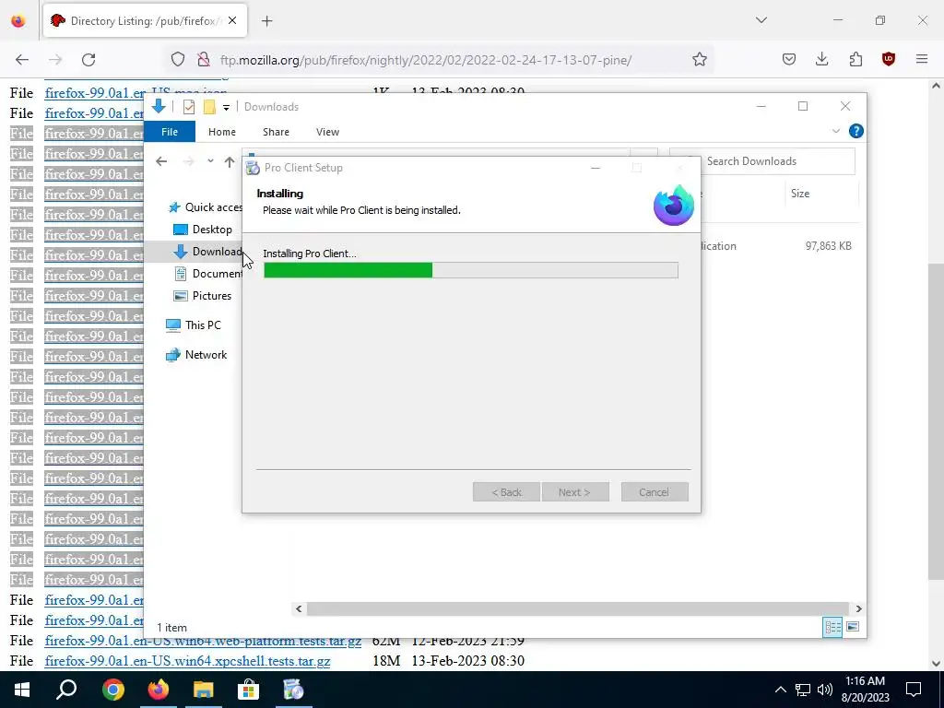The height and width of the screenshot is (708, 944).
Task: Open Windows notification center
Action: [914, 690]
